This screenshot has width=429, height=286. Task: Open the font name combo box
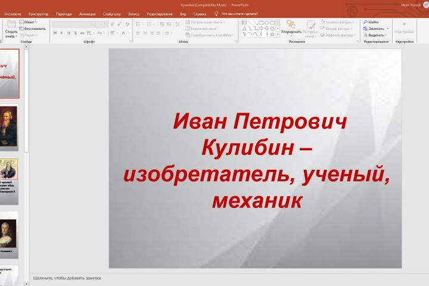(x=73, y=24)
